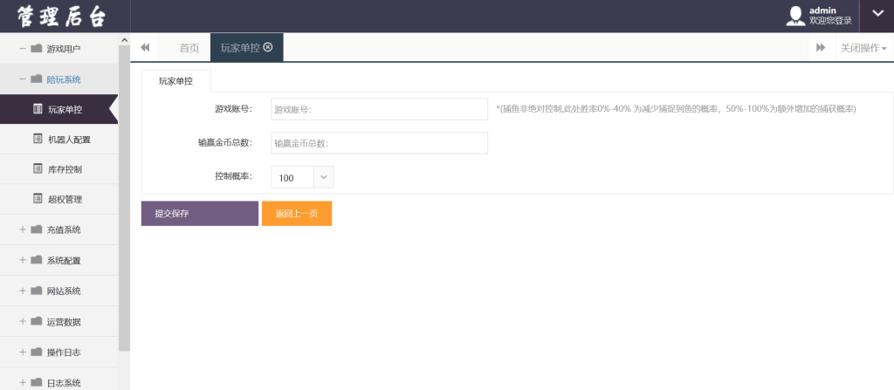Click the double-left arrow tab scroll icon

pyautogui.click(x=145, y=47)
